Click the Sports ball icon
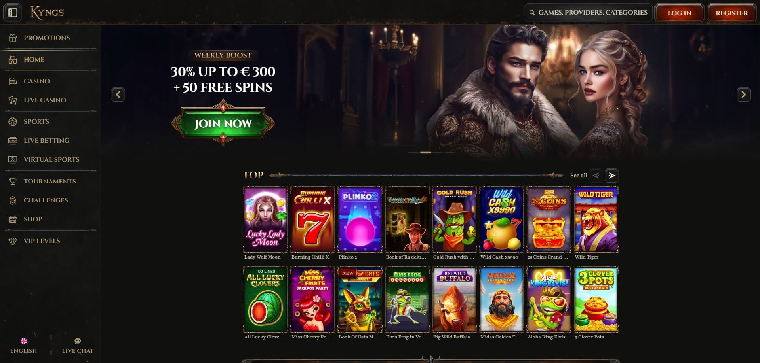Image resolution: width=760 pixels, height=363 pixels. pyautogui.click(x=13, y=122)
